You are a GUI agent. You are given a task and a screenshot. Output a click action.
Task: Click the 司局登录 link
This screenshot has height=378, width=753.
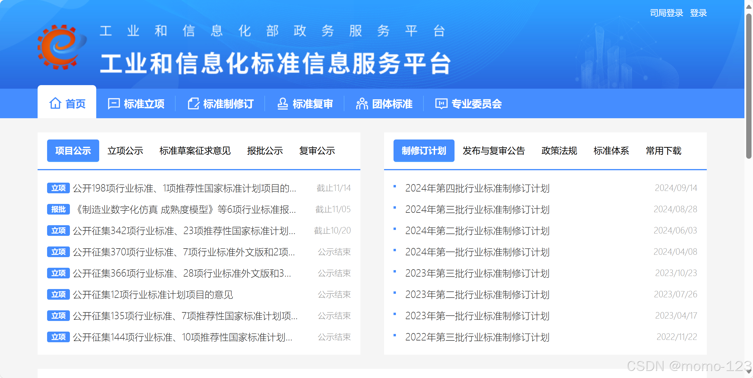tap(666, 13)
